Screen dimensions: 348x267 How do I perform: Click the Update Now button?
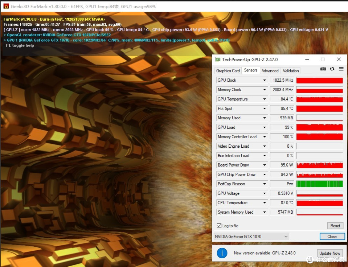[330, 253]
